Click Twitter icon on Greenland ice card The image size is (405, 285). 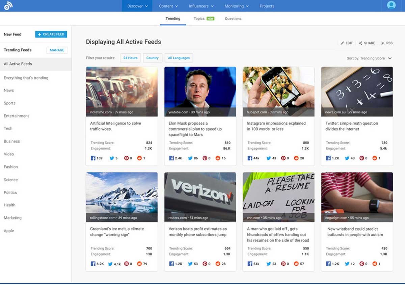pos(110,264)
